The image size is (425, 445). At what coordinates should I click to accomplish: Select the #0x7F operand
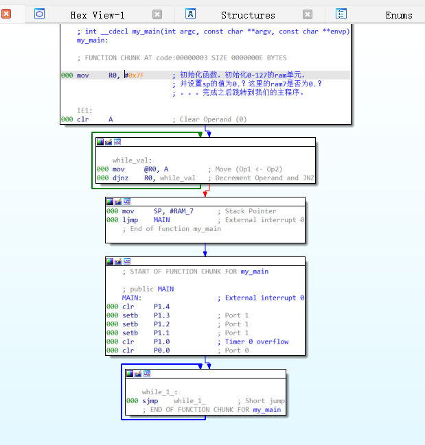135,75
